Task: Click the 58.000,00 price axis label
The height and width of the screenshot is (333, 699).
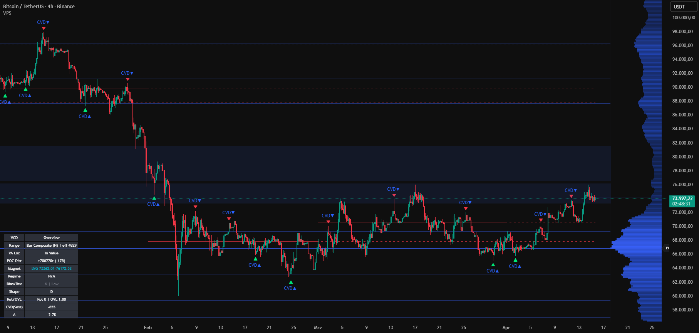Action: (682, 310)
